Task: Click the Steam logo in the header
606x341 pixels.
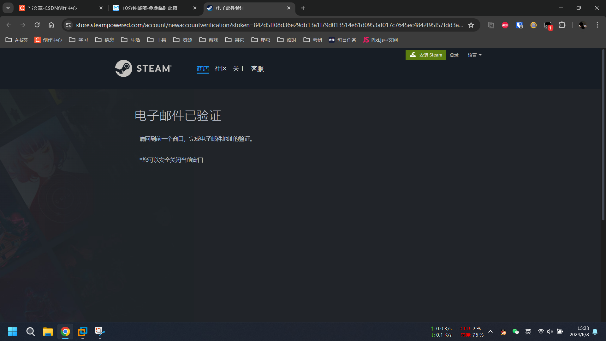Action: (x=144, y=68)
